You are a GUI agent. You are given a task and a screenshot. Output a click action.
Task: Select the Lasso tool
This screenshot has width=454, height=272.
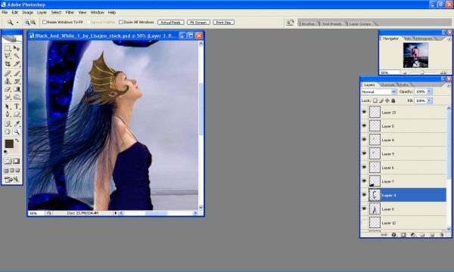click(x=8, y=56)
